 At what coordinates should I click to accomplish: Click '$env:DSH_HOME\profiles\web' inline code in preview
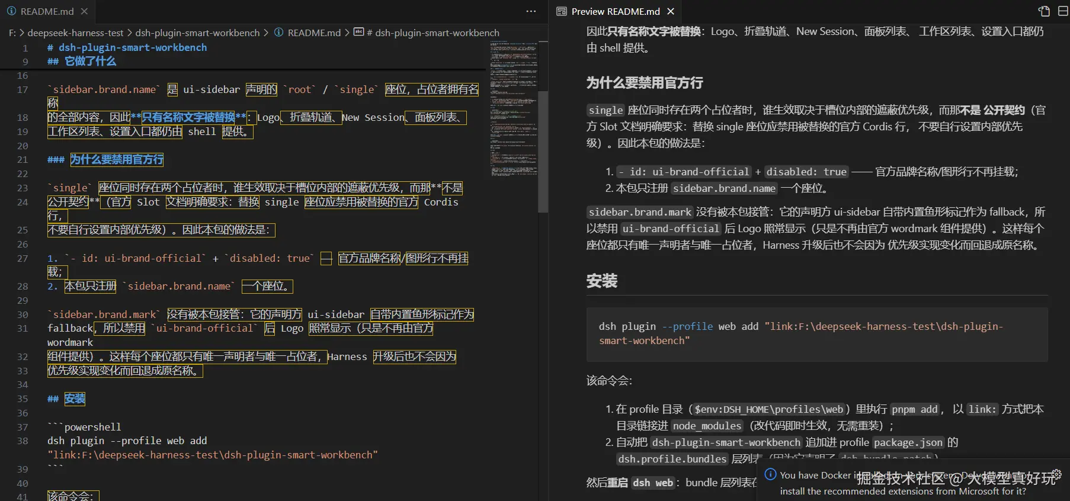tap(768, 409)
